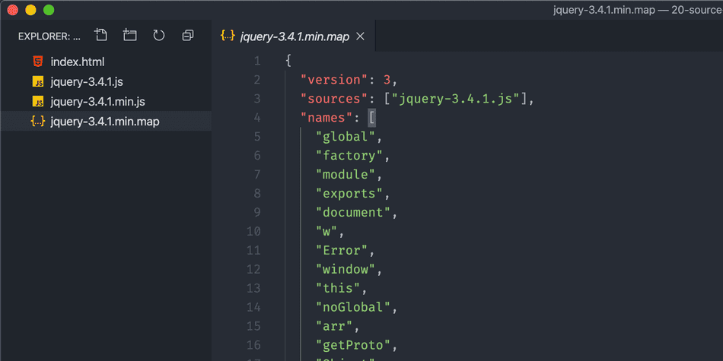Fold the root object at line 1

(x=273, y=61)
